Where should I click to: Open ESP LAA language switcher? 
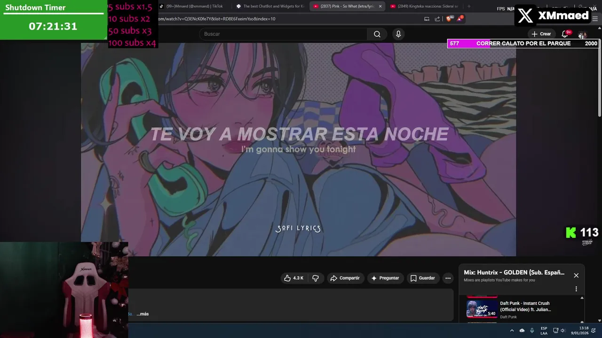click(x=544, y=330)
